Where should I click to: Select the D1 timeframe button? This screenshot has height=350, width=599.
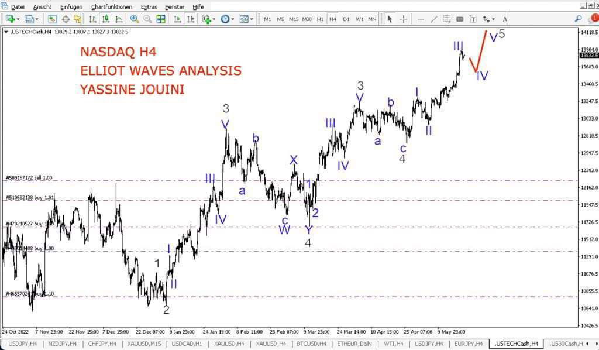pos(346,19)
